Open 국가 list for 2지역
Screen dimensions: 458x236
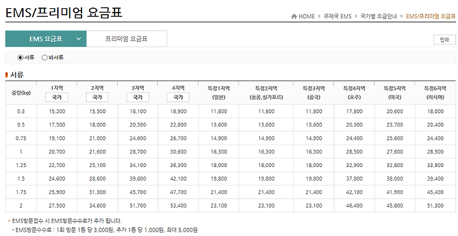click(97, 97)
